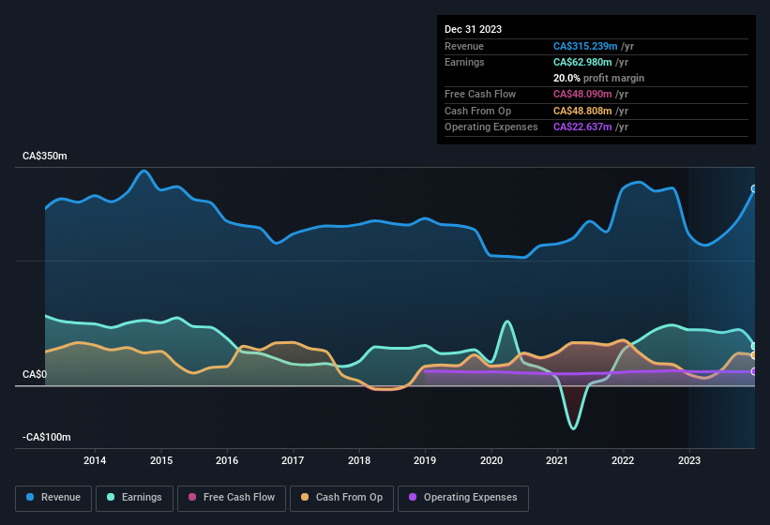Image resolution: width=770 pixels, height=525 pixels.
Task: Click the Cash From Op endpoint marker
Action: 754,355
